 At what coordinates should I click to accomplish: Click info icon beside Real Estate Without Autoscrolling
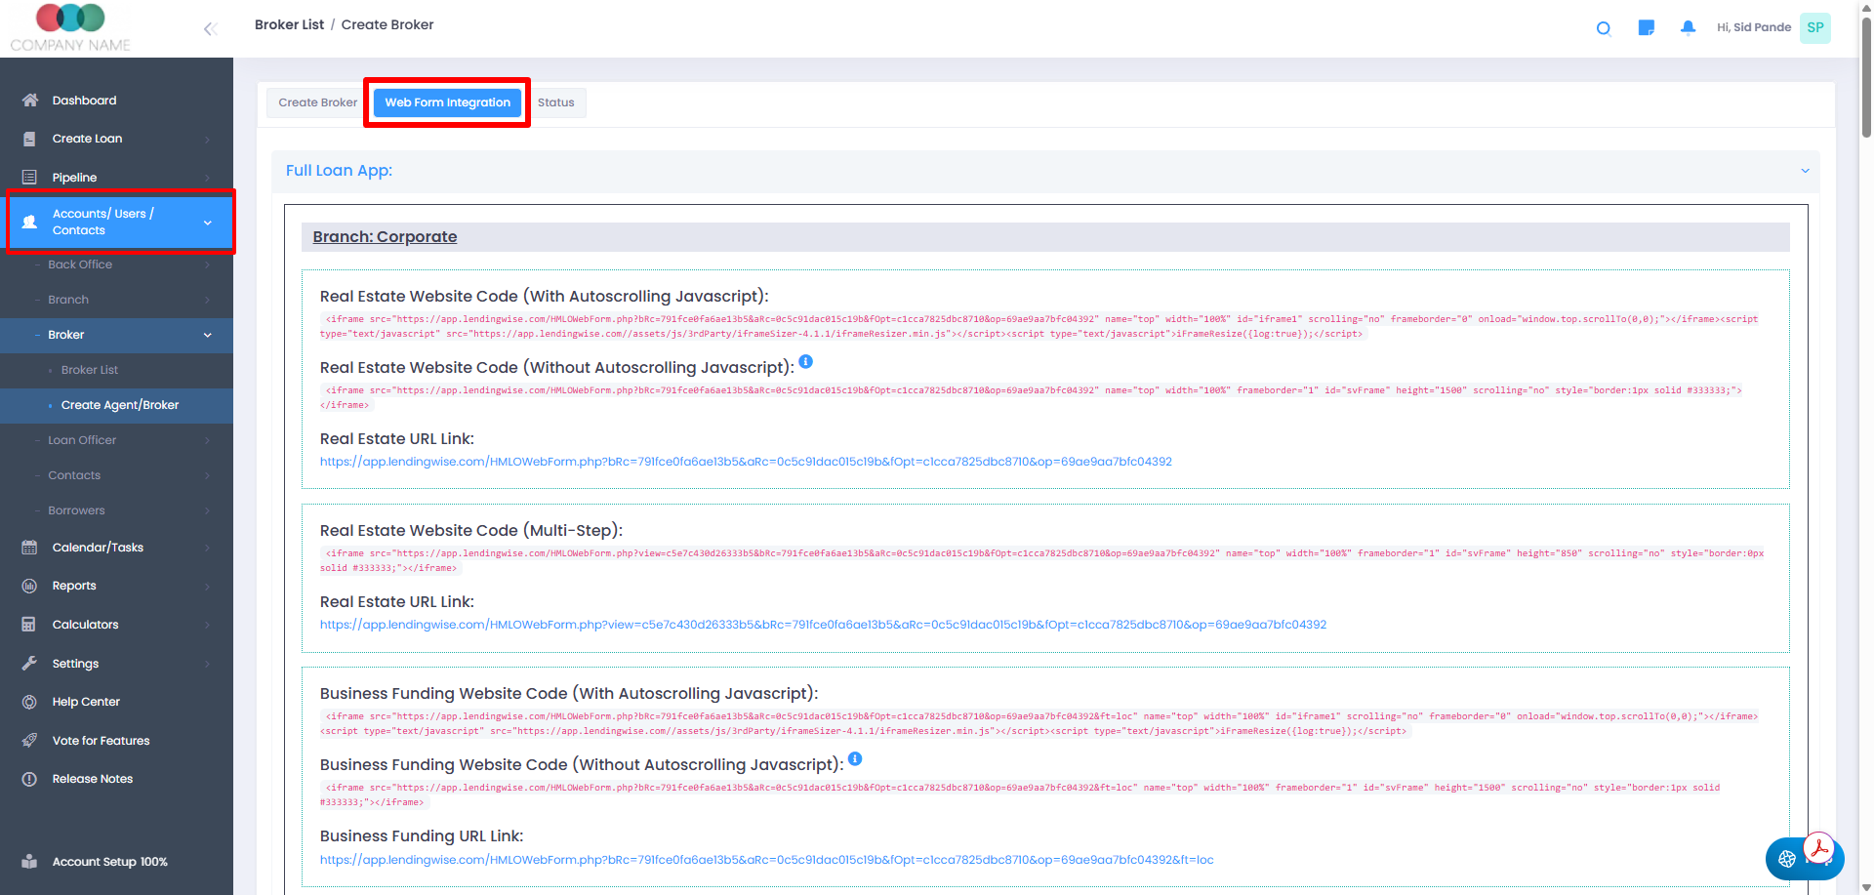point(805,362)
